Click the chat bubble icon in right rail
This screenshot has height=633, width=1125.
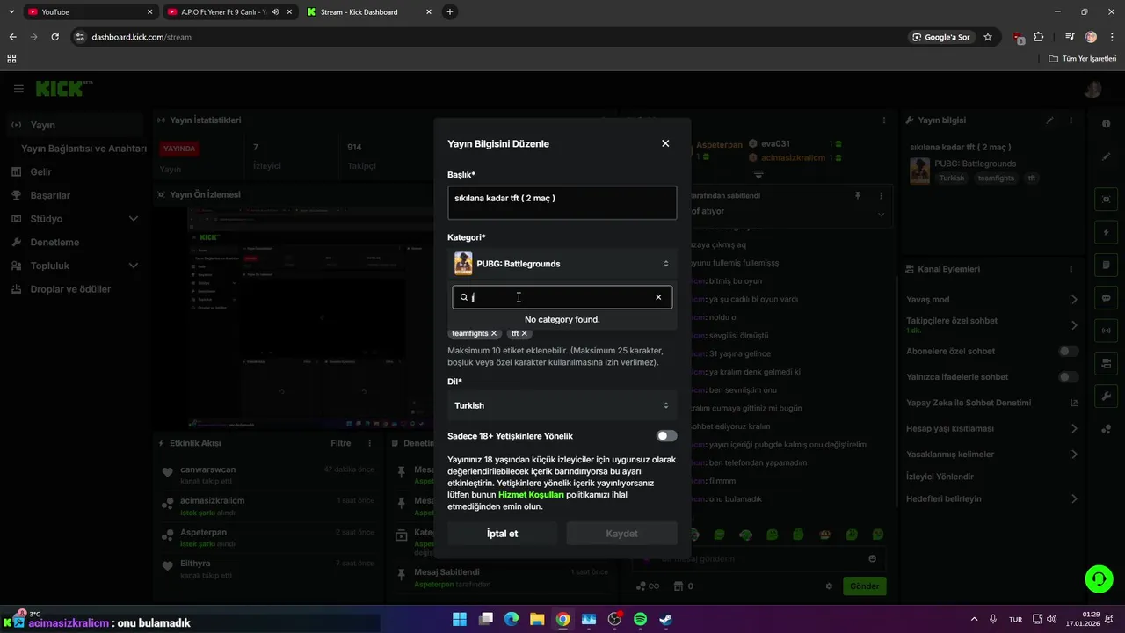[1107, 298]
